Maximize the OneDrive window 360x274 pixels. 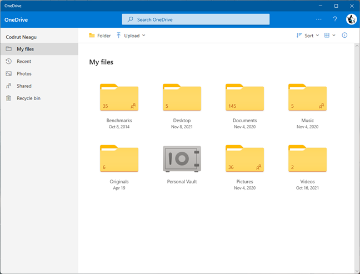pos(336,6)
